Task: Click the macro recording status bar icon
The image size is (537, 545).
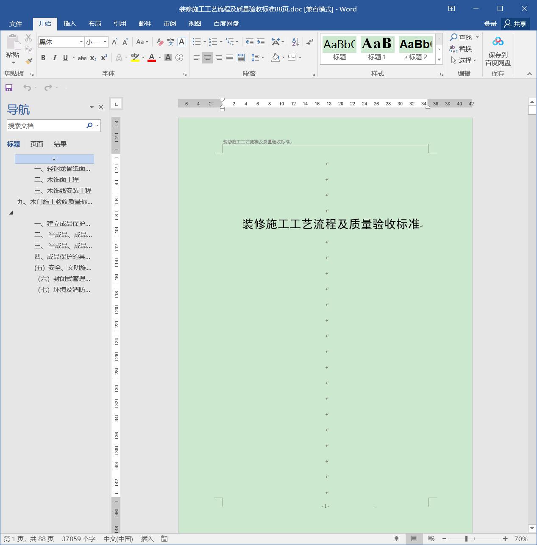Action: point(164,539)
